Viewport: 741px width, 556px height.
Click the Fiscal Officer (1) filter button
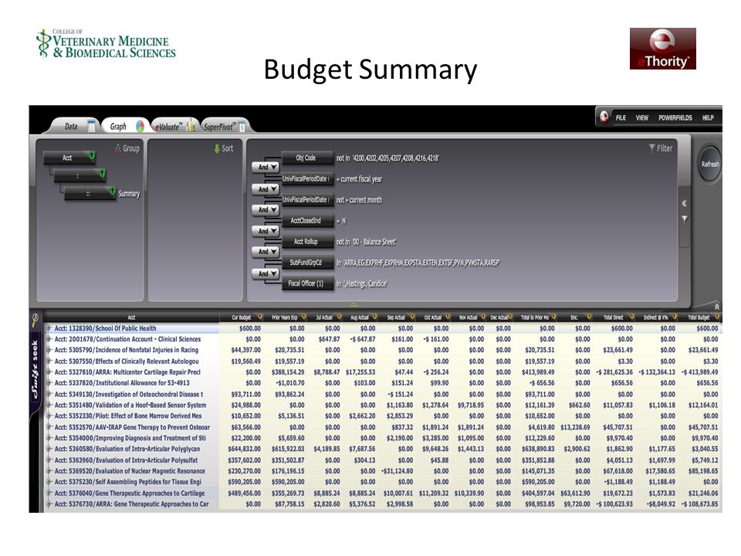click(307, 283)
